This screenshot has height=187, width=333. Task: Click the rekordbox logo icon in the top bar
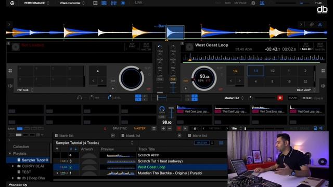pyautogui.click(x=12, y=3)
